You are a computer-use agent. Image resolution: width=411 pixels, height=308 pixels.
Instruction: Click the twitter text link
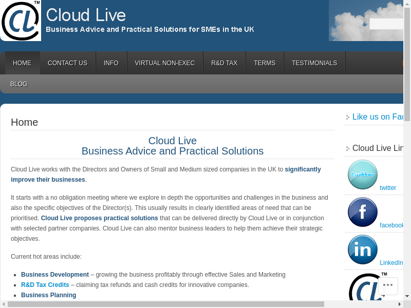[388, 188]
